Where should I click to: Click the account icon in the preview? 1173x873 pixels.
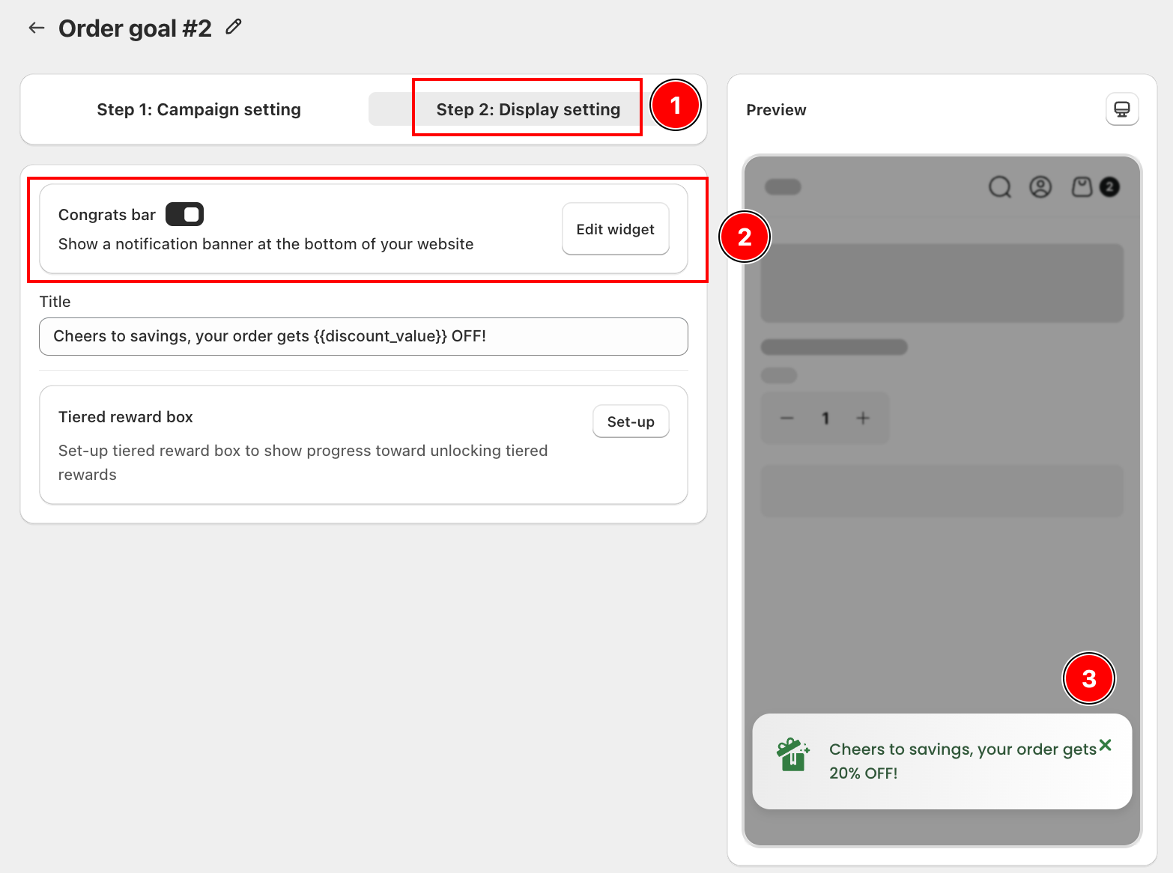click(x=1040, y=186)
